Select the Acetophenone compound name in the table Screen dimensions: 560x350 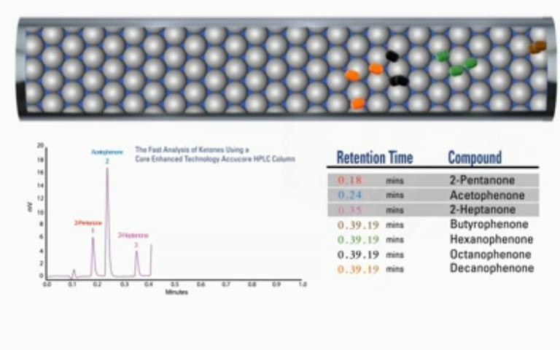tap(486, 195)
